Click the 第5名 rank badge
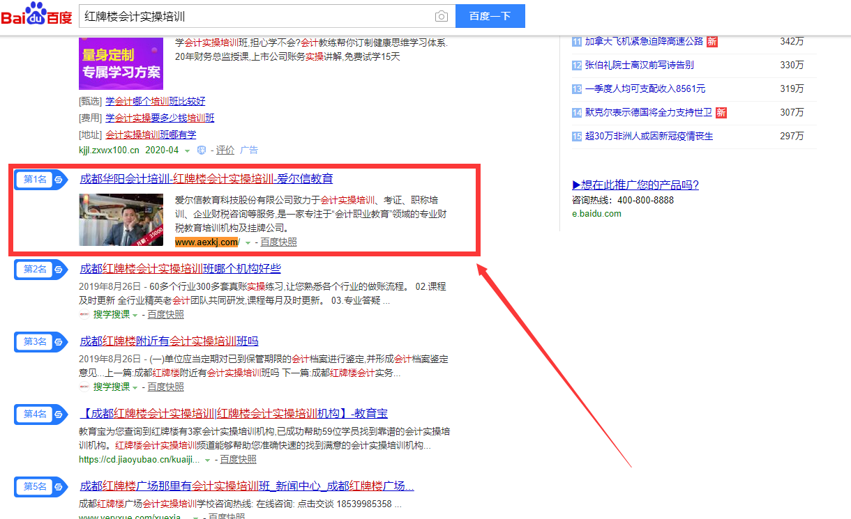 pos(42,486)
